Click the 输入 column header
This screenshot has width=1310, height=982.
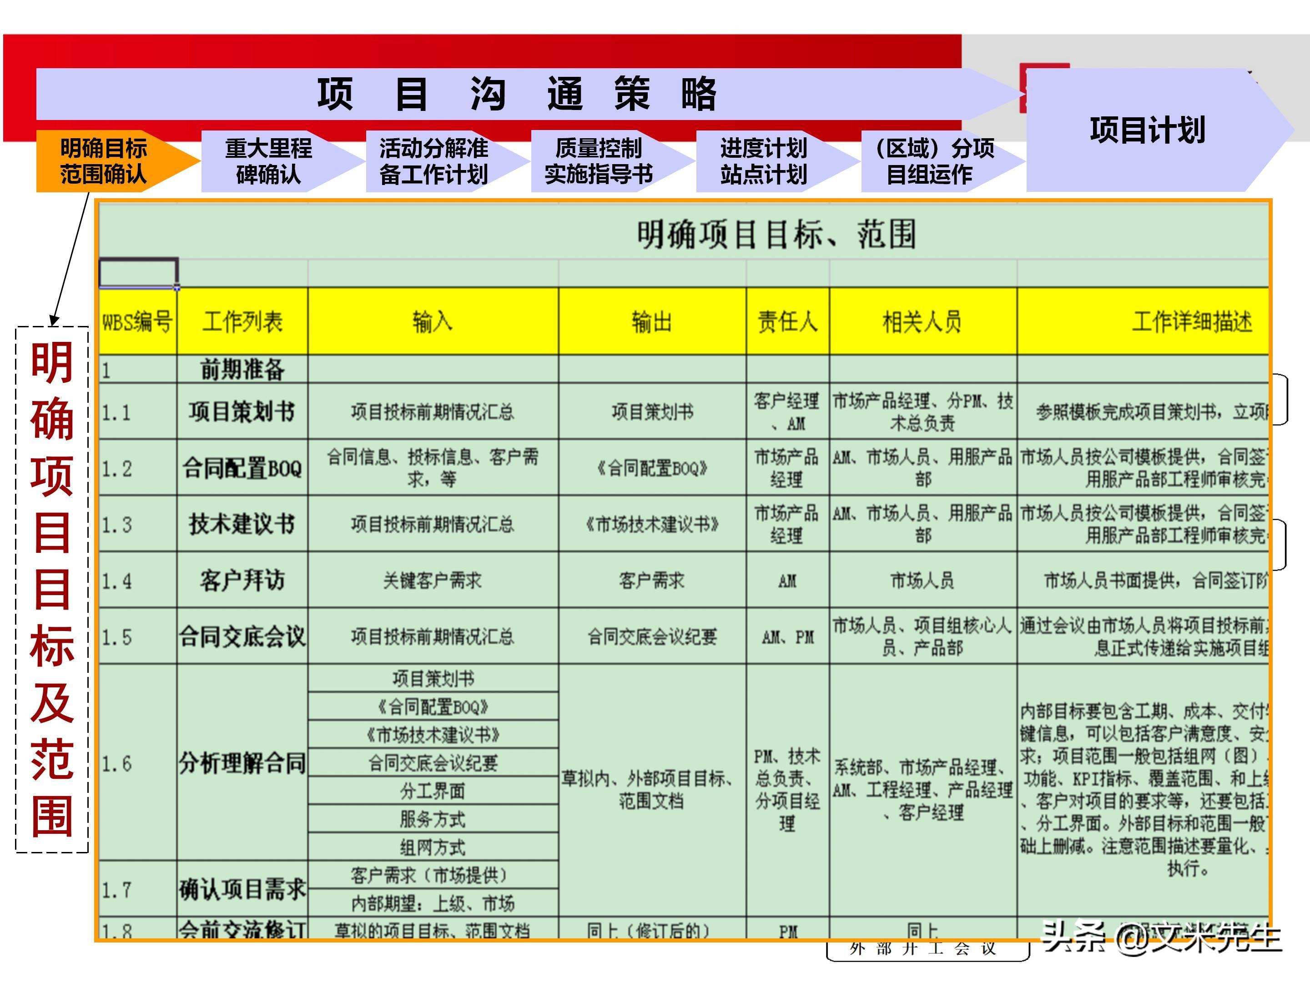pos(433,321)
